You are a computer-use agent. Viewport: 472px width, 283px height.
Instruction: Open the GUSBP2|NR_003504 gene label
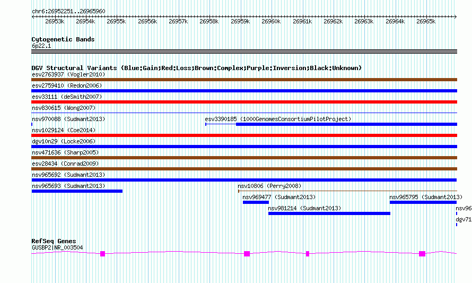57,248
